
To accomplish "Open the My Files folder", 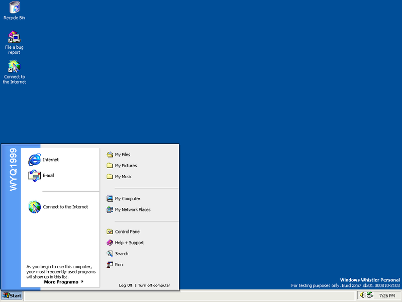I will [x=122, y=155].
